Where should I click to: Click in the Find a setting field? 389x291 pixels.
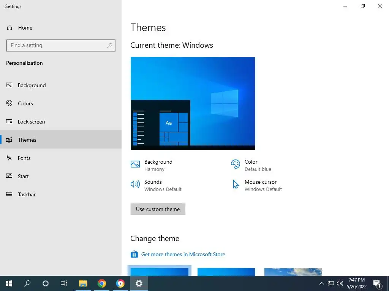point(61,45)
